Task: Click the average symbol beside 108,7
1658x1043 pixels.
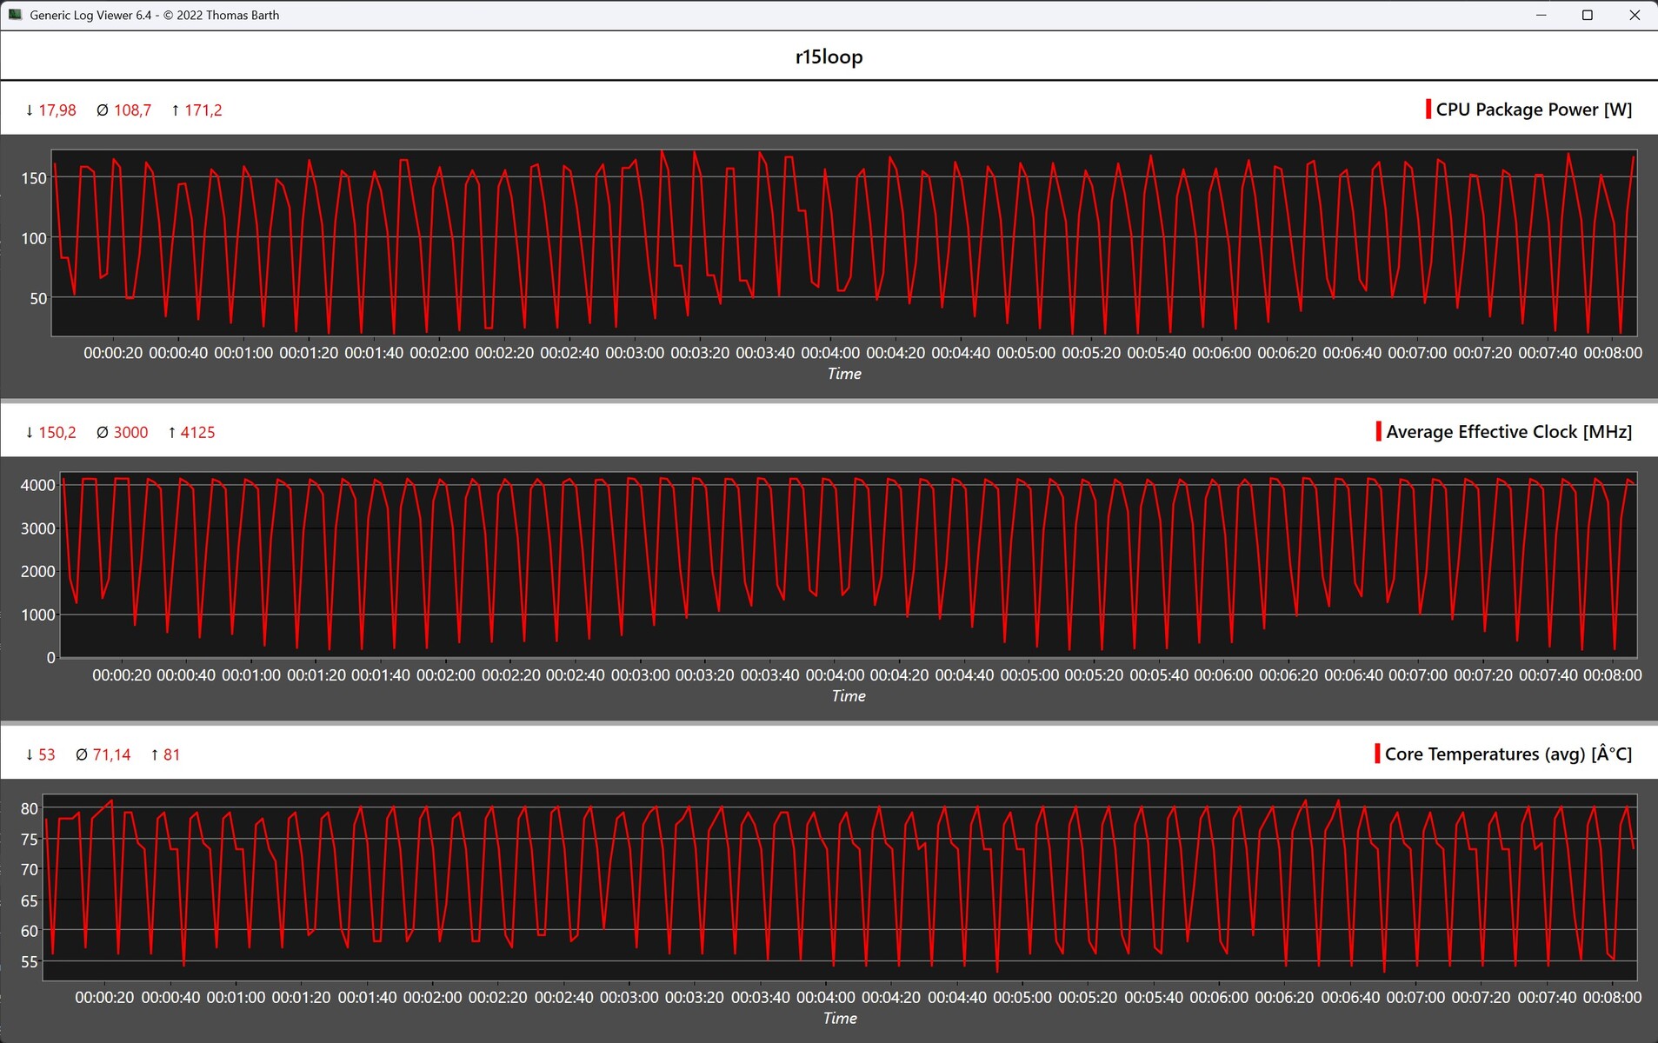Action: click(103, 110)
